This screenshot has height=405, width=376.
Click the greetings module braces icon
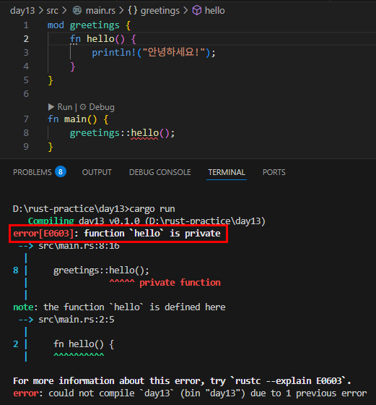click(133, 11)
